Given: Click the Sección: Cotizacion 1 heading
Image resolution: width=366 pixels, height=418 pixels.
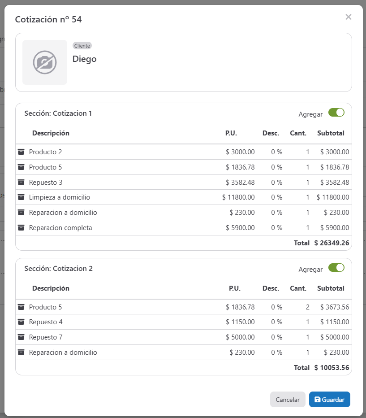Looking at the screenshot, I should coord(58,113).
